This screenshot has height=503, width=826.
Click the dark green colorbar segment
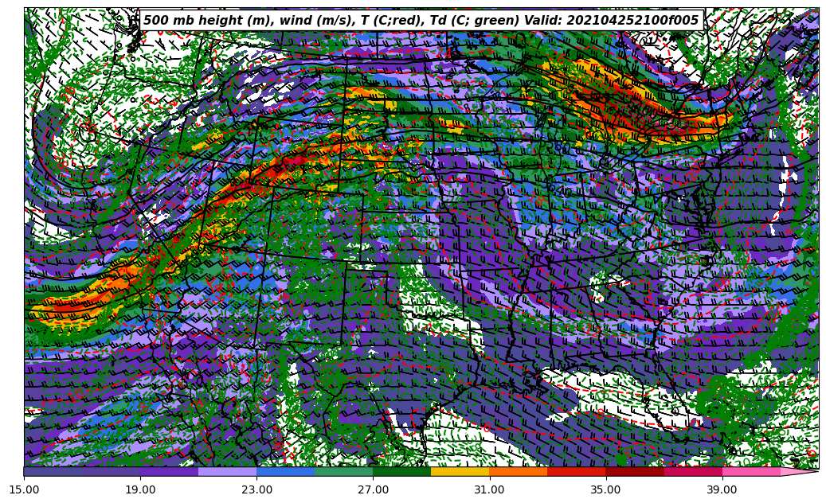(401, 471)
